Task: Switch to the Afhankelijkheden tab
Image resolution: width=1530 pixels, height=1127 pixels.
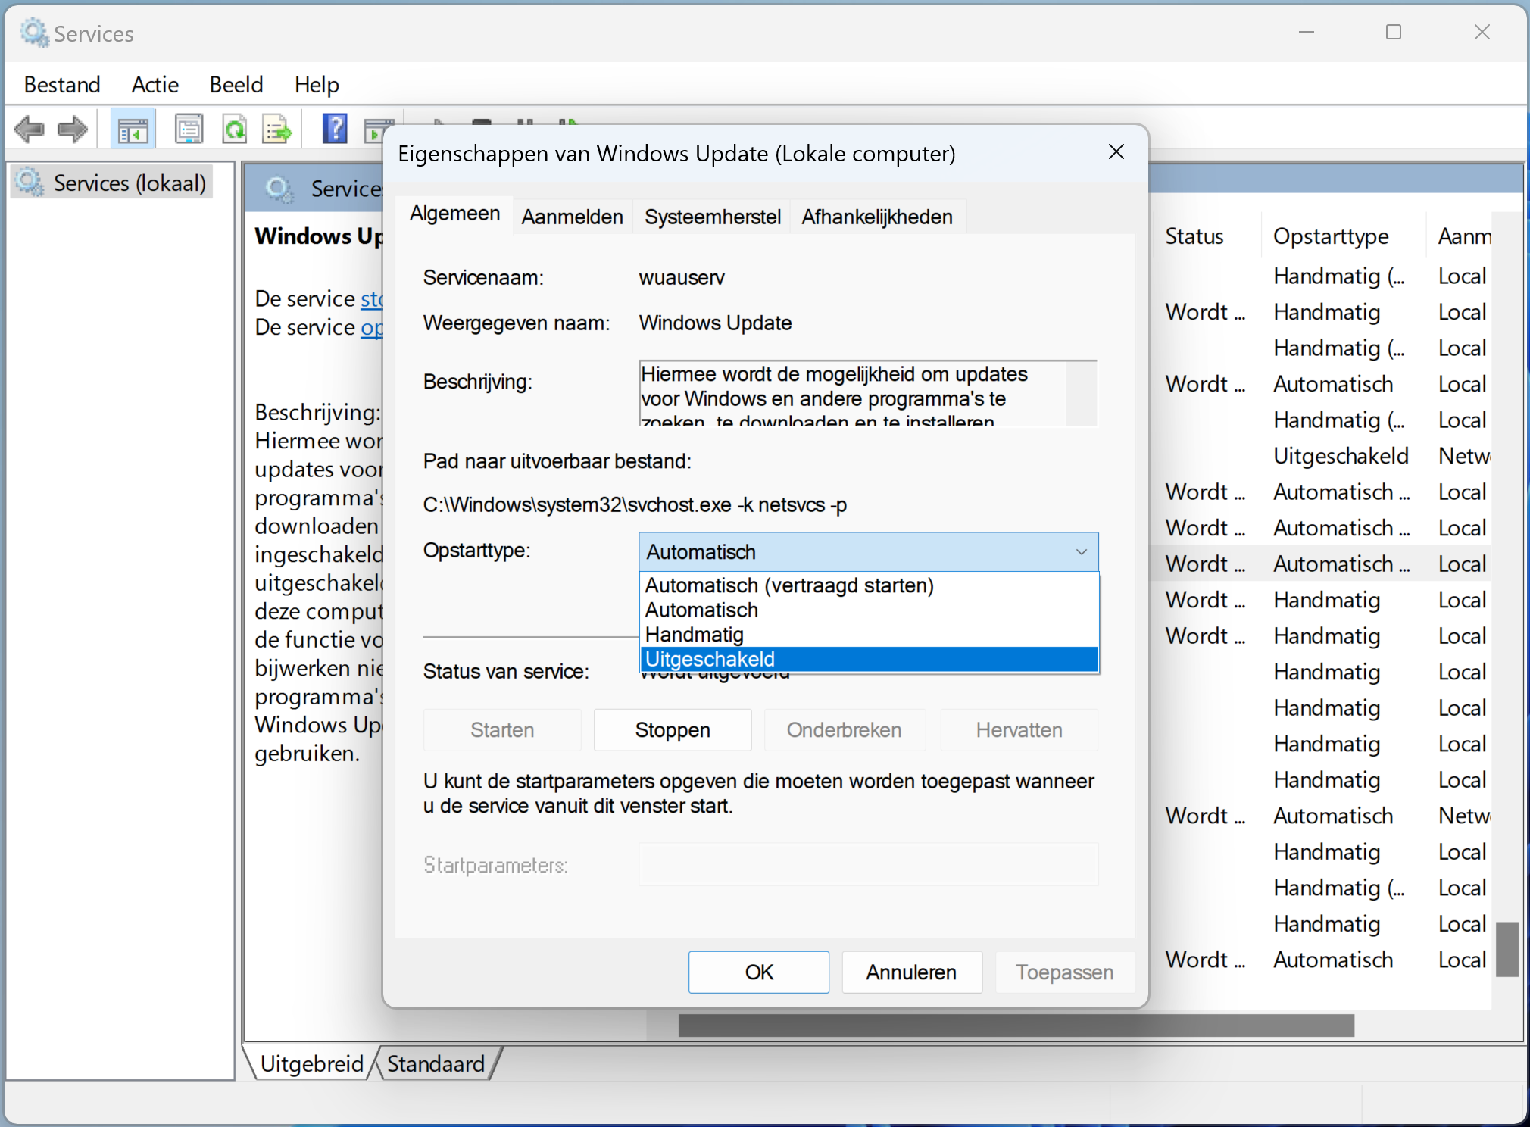Action: click(x=876, y=216)
